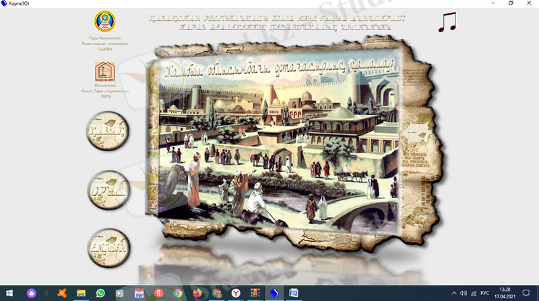
Task: Toggle background music with the note icon
Action: tap(447, 22)
